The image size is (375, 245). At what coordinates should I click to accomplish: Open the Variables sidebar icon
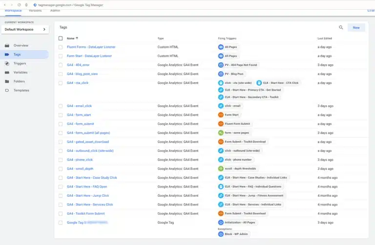(7, 72)
